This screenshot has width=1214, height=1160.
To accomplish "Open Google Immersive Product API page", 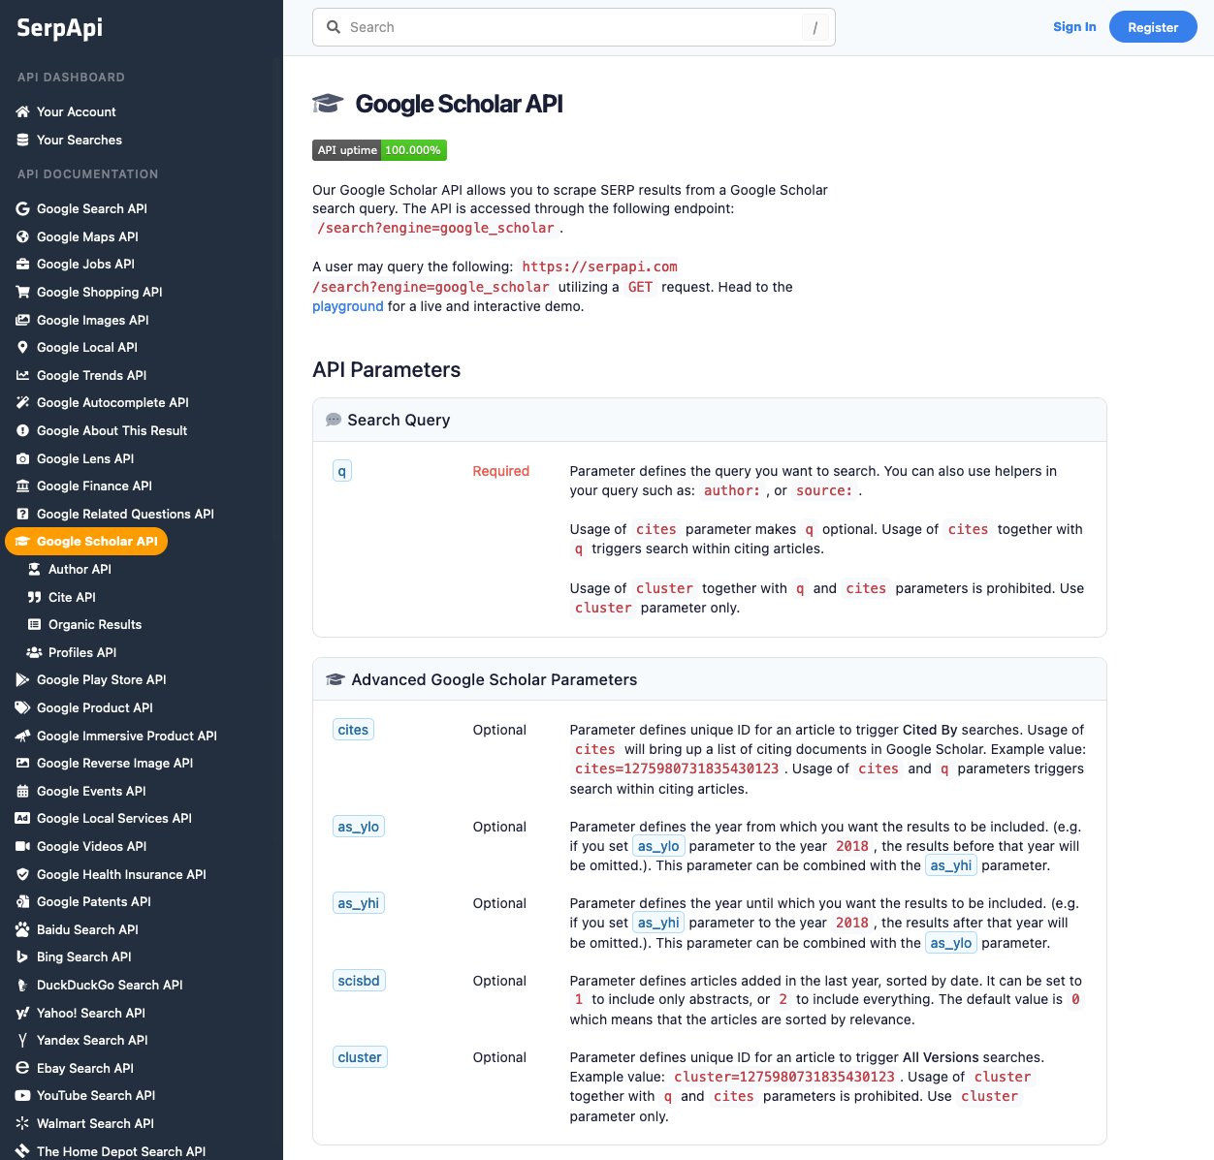I will click(x=126, y=736).
